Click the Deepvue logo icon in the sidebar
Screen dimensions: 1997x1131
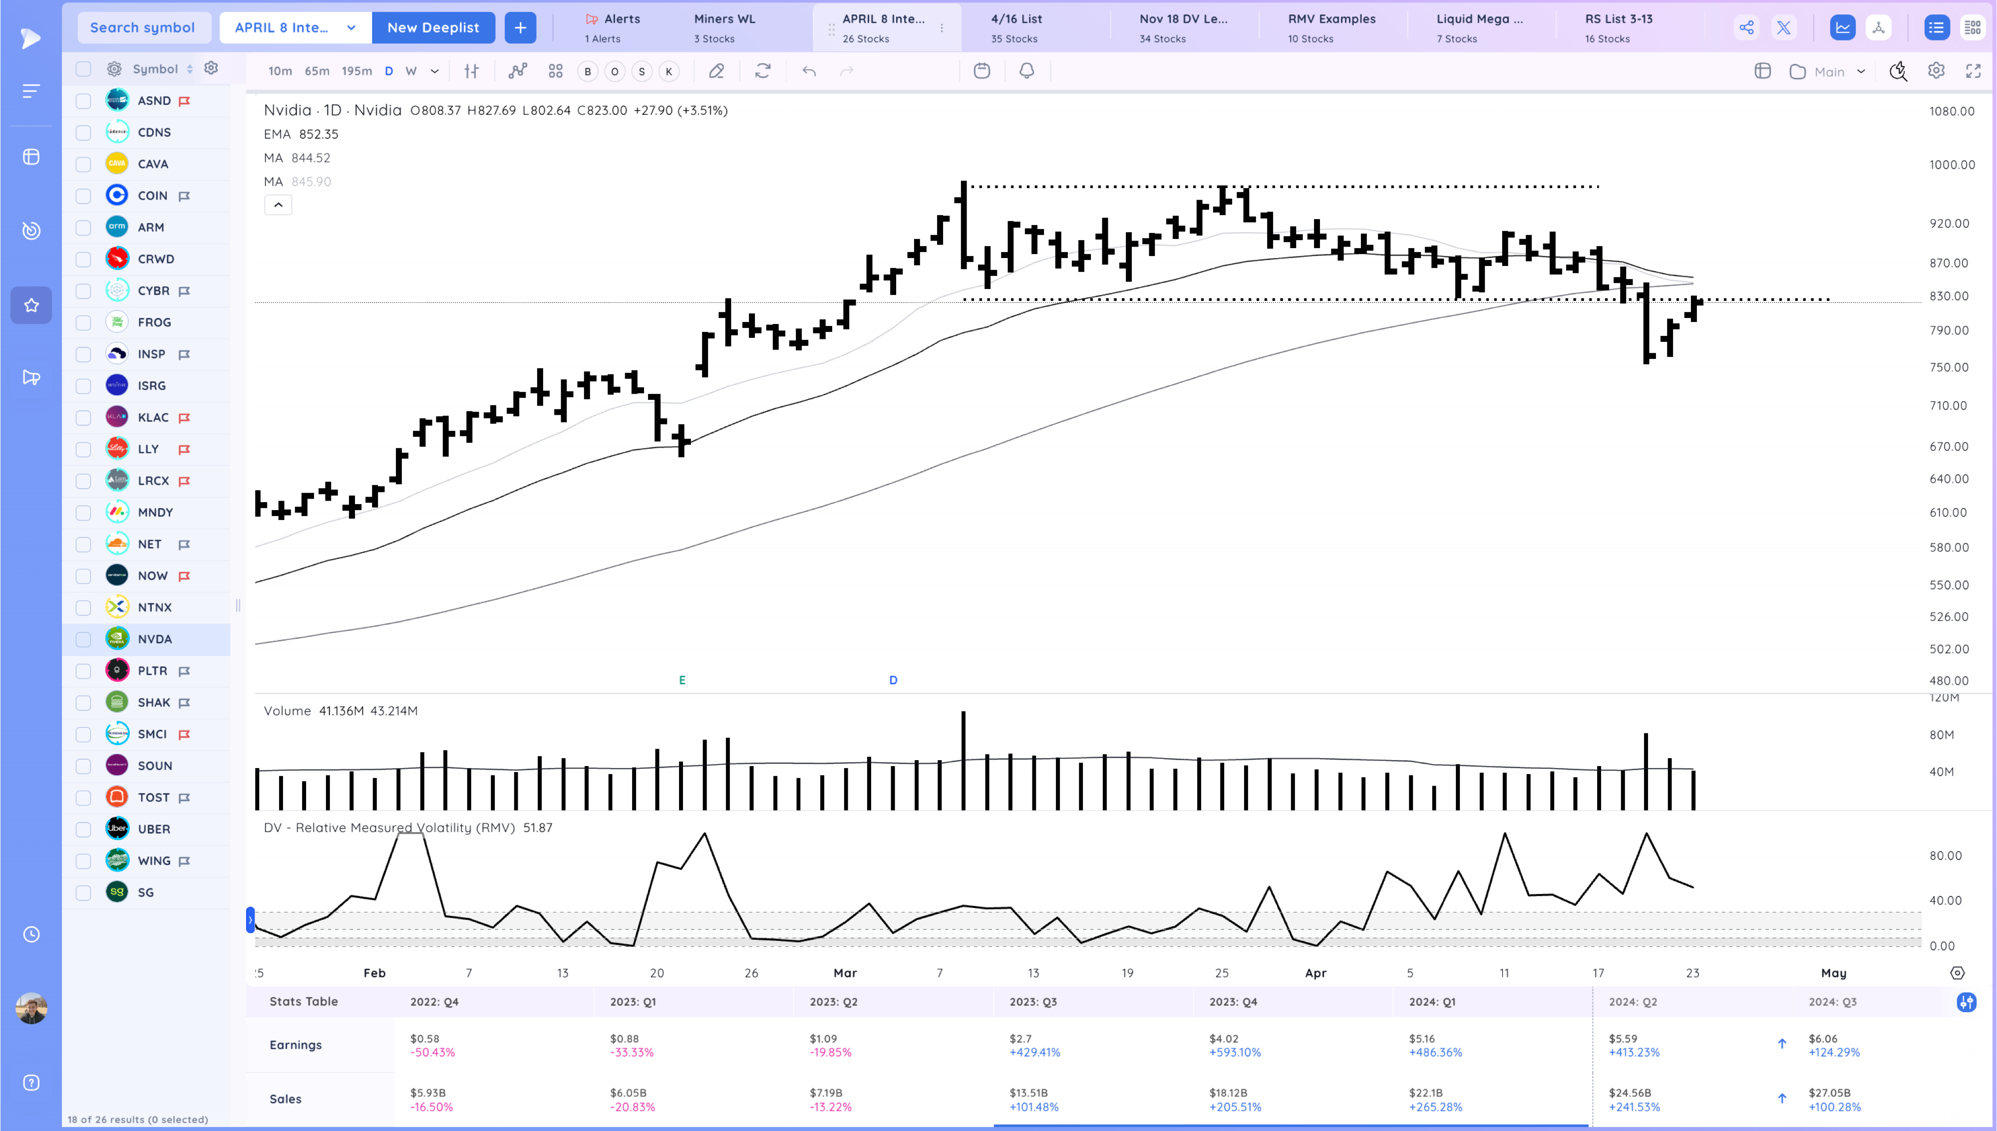[29, 38]
